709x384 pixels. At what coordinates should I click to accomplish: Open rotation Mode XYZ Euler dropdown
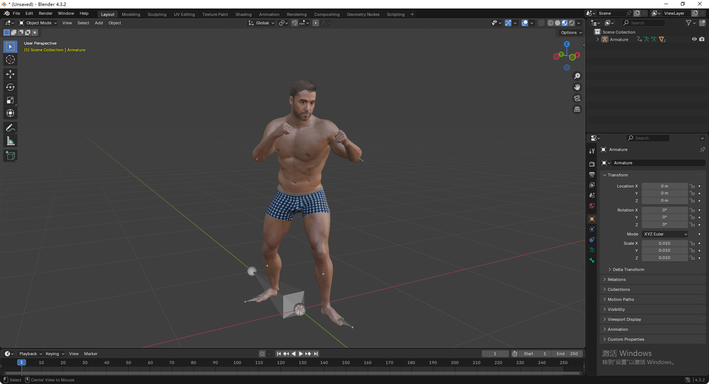pos(665,234)
